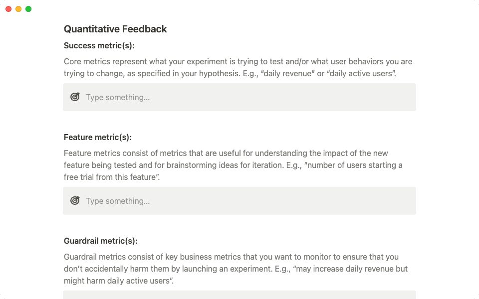Click the partially visible bottom input field
This screenshot has width=479, height=299.
(x=200, y=297)
